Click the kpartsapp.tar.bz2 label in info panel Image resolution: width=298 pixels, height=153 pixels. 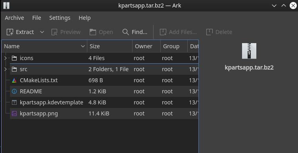[x=249, y=68]
